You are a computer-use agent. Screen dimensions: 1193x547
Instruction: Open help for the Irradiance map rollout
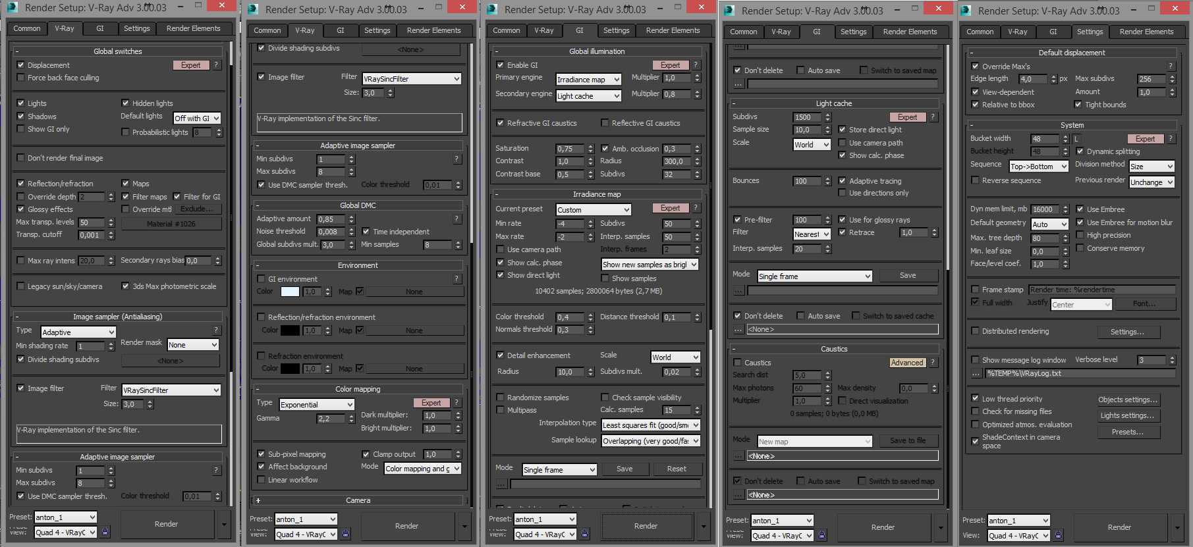point(696,208)
